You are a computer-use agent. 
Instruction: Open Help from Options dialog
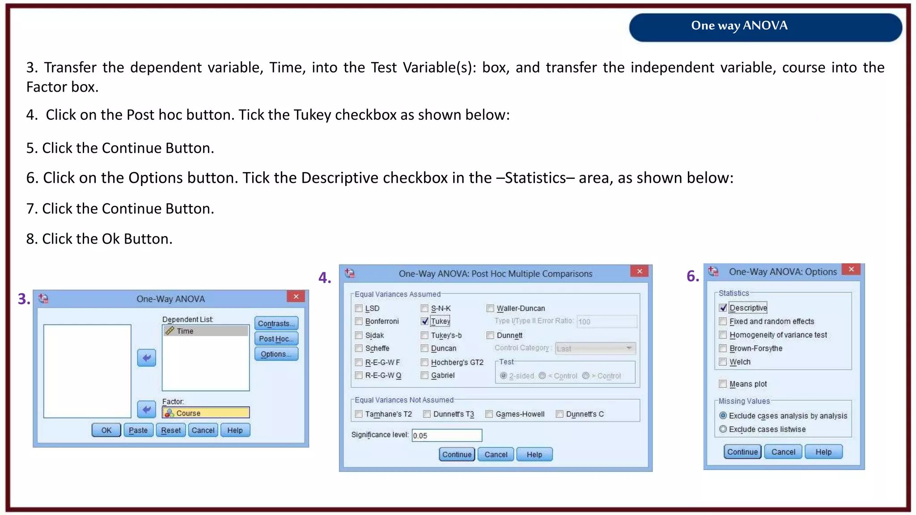(823, 452)
